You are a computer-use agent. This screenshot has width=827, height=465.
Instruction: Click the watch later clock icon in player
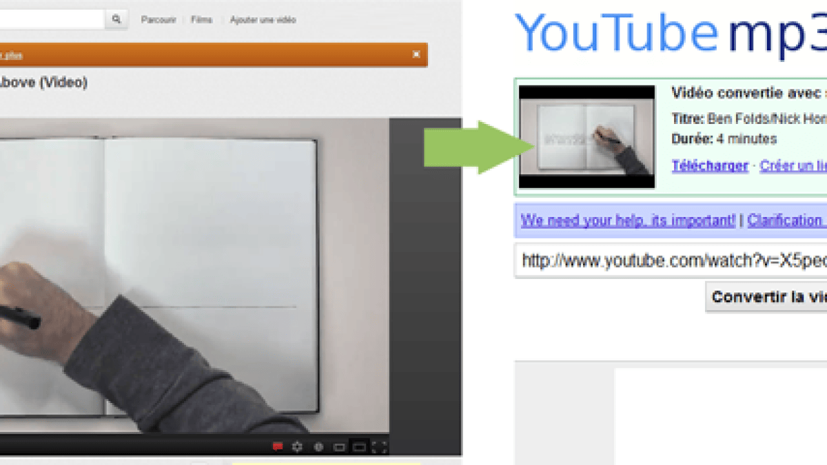[318, 446]
